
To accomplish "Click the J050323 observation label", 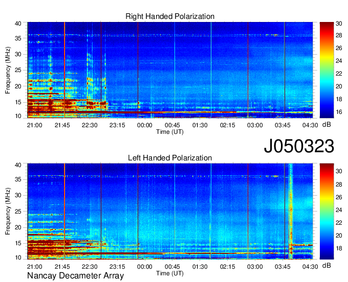I will coord(299,146).
